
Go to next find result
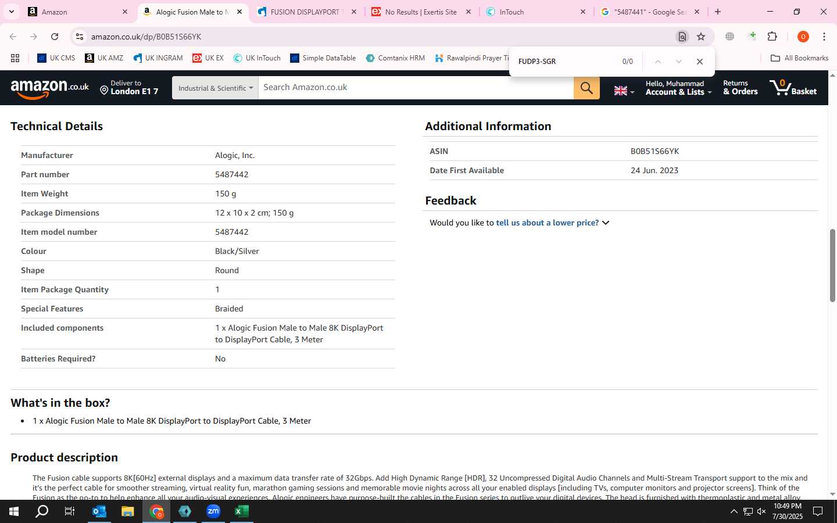coord(678,62)
